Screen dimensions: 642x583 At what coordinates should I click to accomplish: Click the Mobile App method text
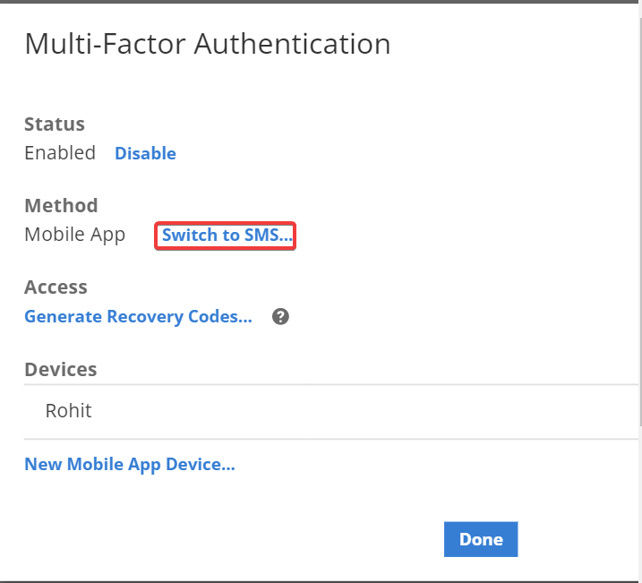[x=75, y=235]
